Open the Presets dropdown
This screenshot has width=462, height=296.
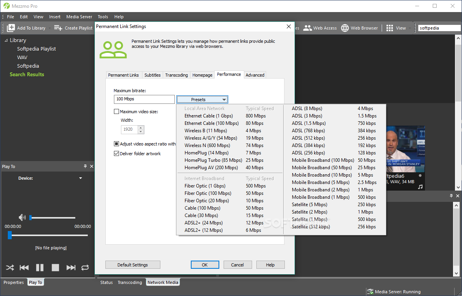pos(202,100)
